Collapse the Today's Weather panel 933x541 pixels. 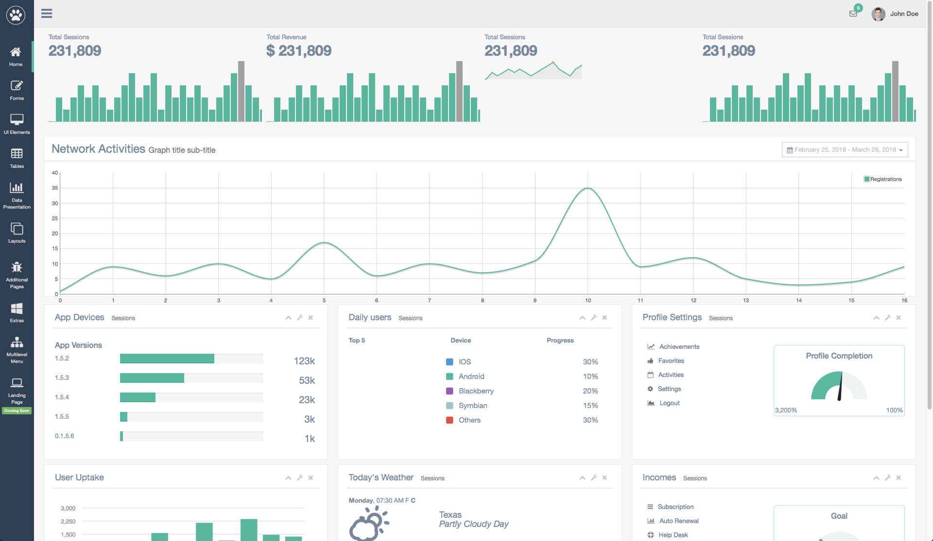click(x=582, y=478)
